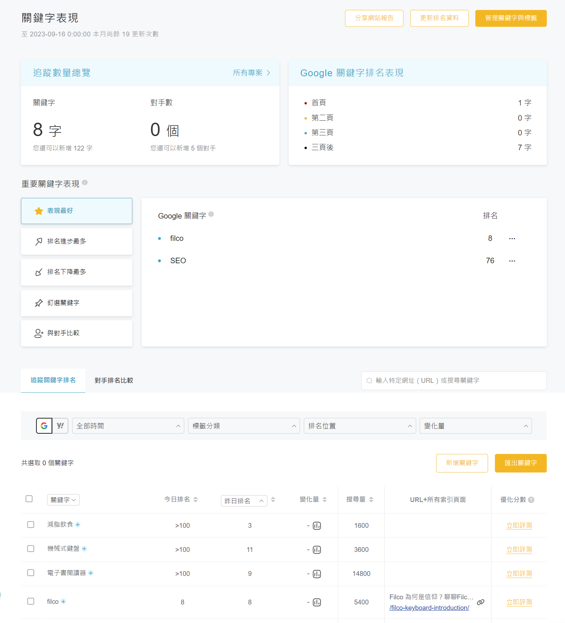Click the info icon beside 重要關鍵字表現
This screenshot has height=623, width=565.
click(85, 183)
